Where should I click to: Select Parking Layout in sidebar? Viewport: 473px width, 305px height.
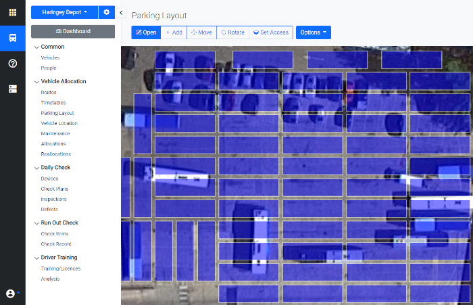coord(57,113)
